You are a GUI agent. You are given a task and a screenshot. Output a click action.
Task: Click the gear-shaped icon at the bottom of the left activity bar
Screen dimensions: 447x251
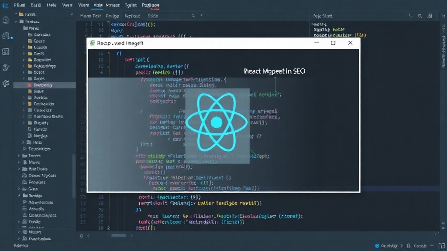(6, 83)
